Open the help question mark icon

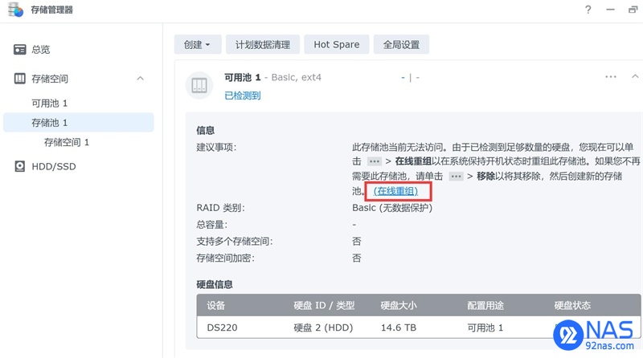coord(588,10)
